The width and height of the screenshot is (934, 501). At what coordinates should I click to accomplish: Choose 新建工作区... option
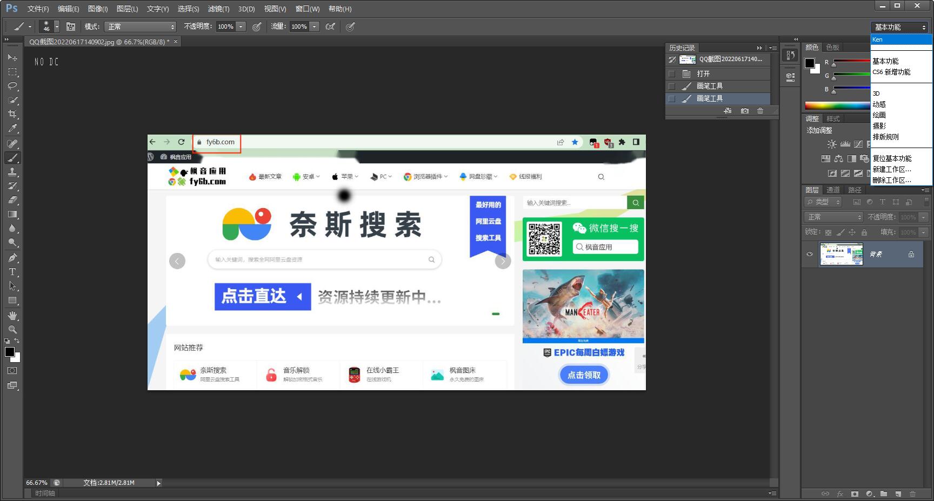click(892, 169)
